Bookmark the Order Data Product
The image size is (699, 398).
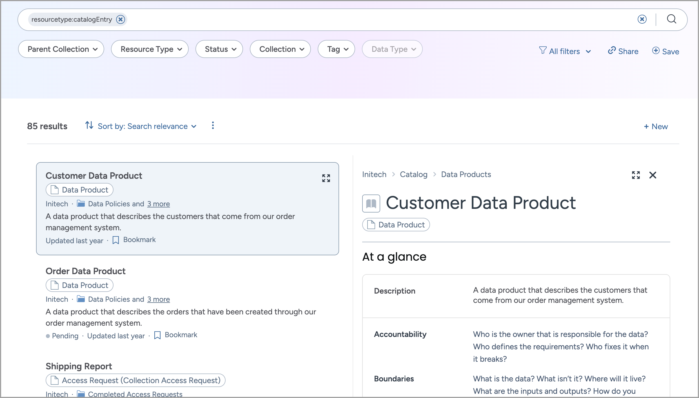tap(176, 335)
